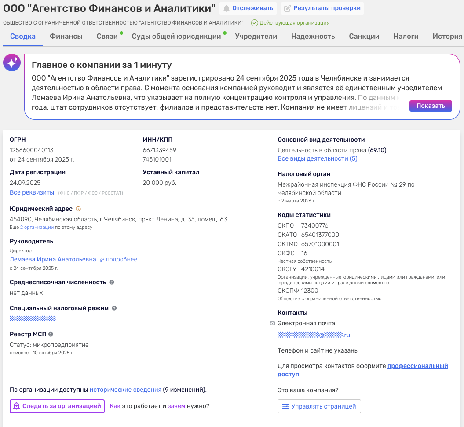Click Телефон и сайт не указаны text
The height and width of the screenshot is (427, 464).
point(318,350)
